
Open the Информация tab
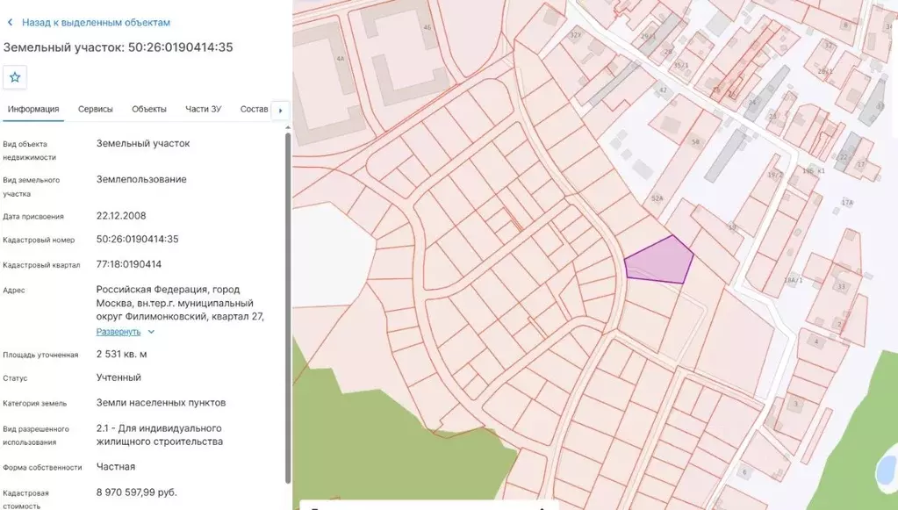33,110
